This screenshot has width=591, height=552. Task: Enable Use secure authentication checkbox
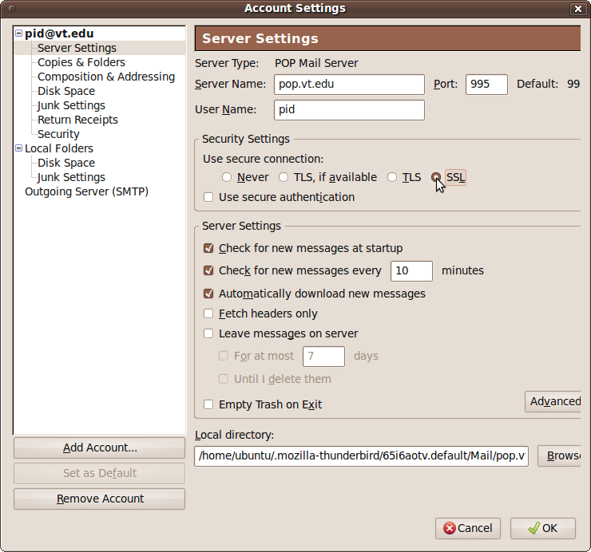(208, 197)
